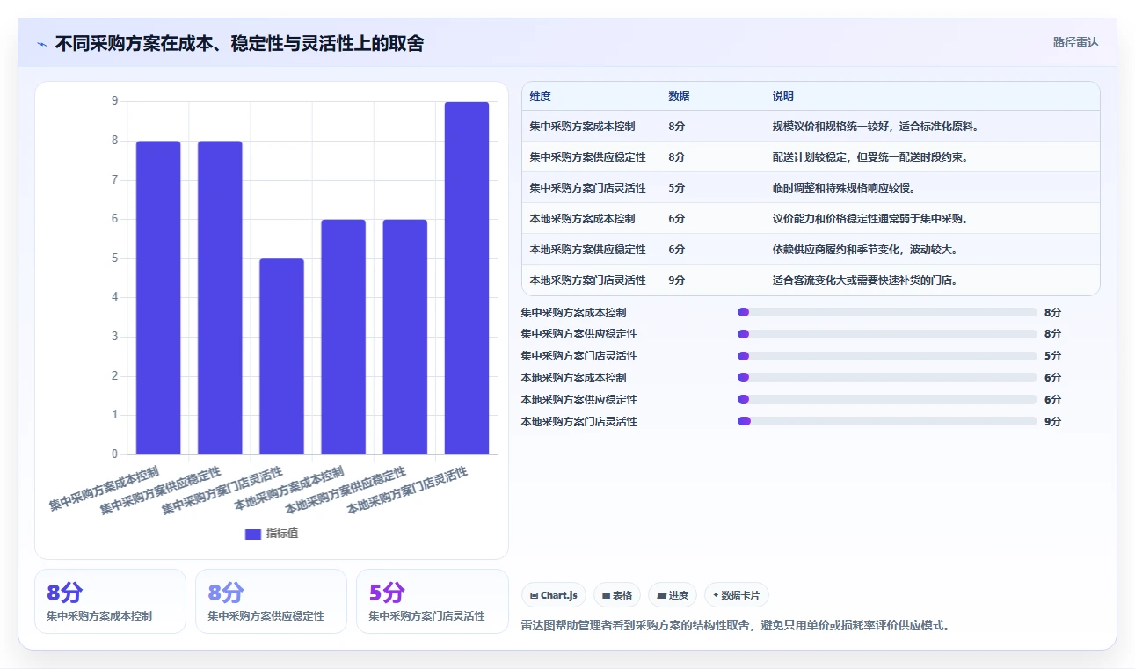Viewport: 1135px width, 669px height.
Task: Click the progress bar for 集中采购方案供应稳定性
Action: (x=887, y=334)
